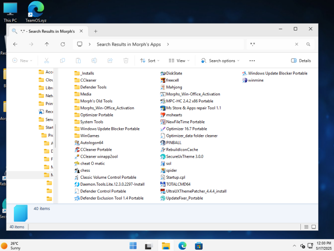Toggle the Details pane

click(301, 61)
